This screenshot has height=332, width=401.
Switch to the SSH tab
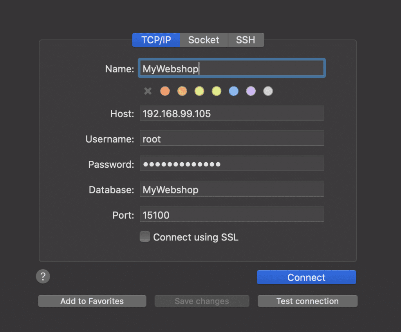tap(246, 39)
